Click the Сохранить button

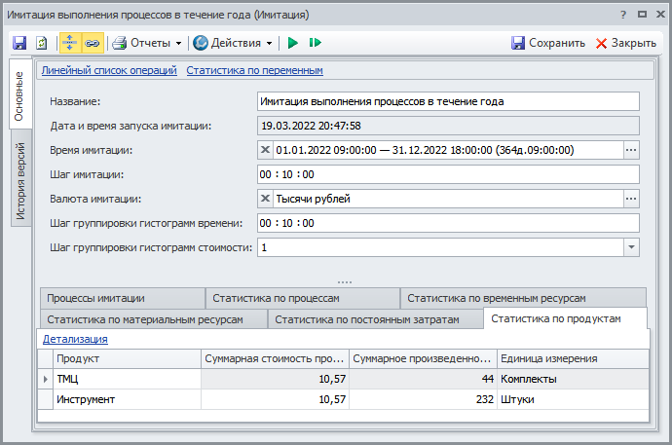tap(548, 43)
